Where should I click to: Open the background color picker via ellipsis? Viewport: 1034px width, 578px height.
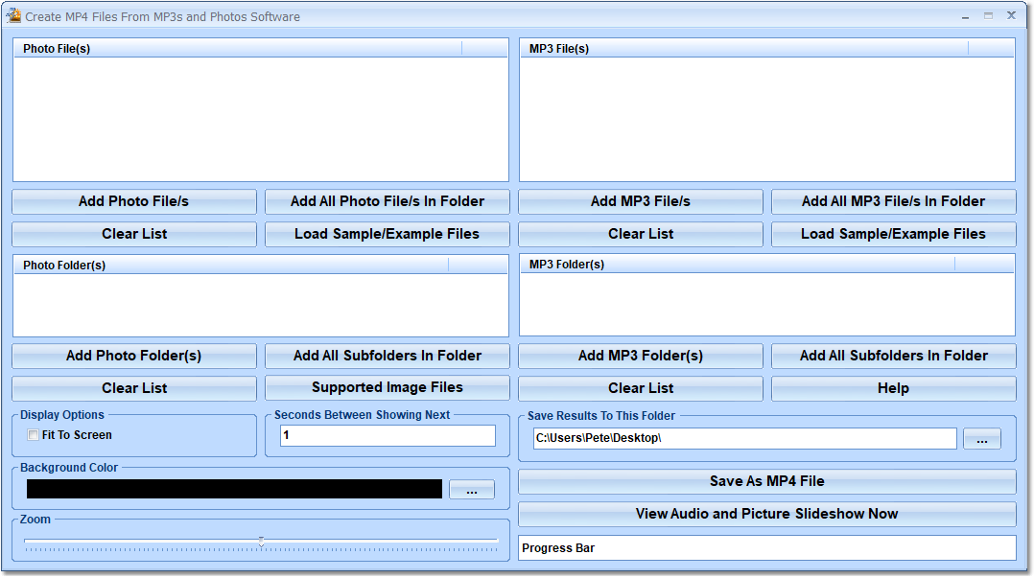pyautogui.click(x=471, y=489)
